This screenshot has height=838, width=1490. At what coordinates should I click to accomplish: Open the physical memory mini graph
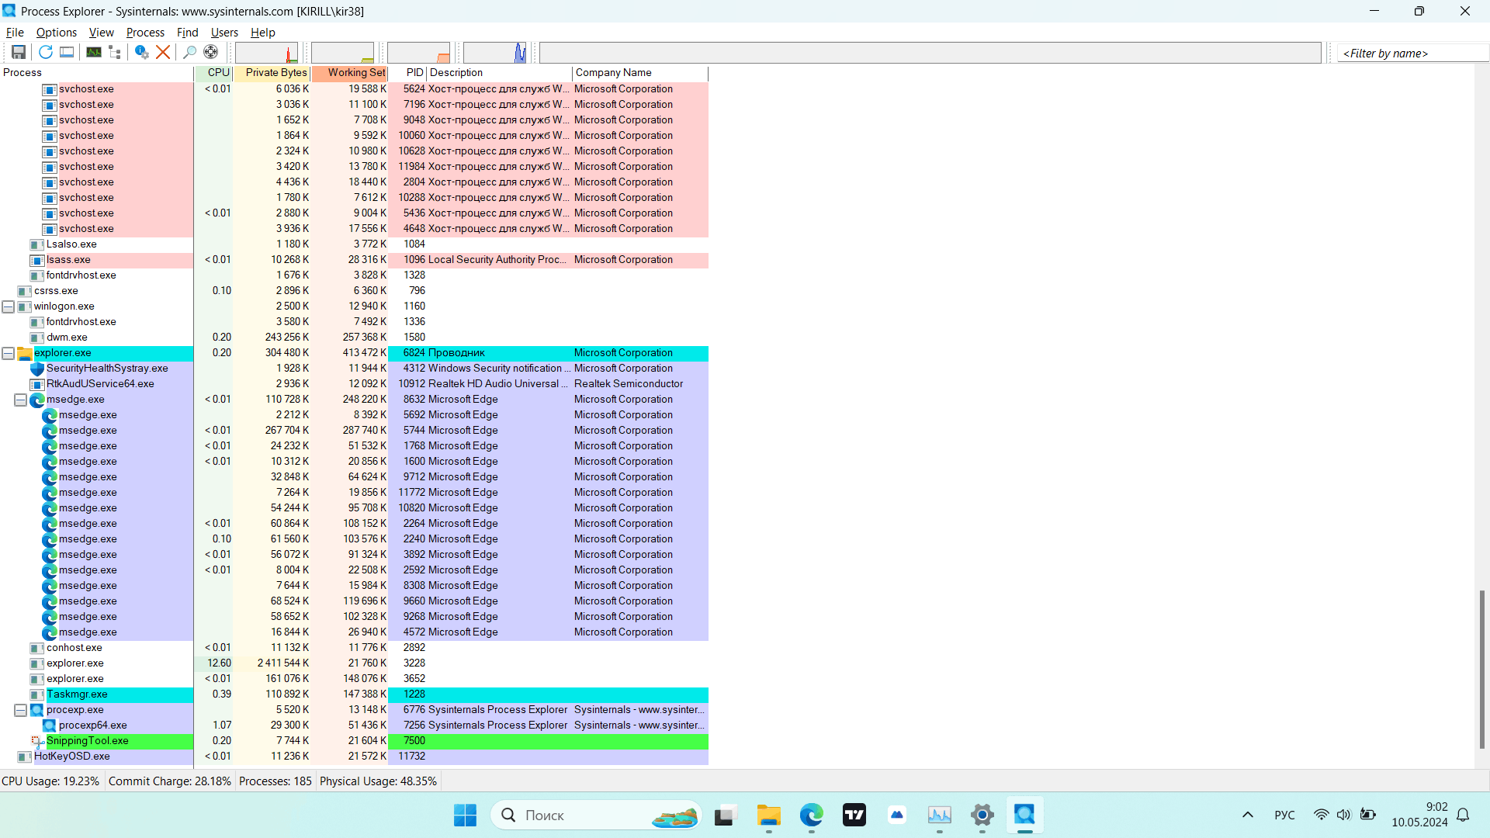pos(419,53)
